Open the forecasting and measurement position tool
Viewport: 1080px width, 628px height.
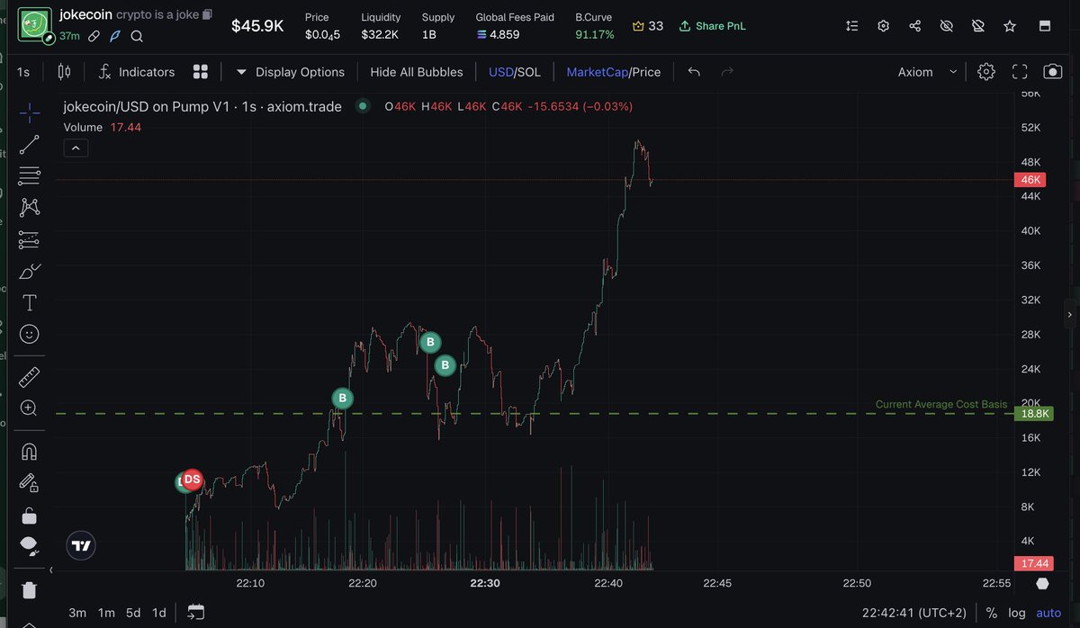tap(29, 239)
